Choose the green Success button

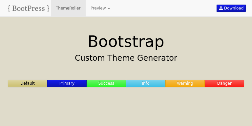pos(106,83)
